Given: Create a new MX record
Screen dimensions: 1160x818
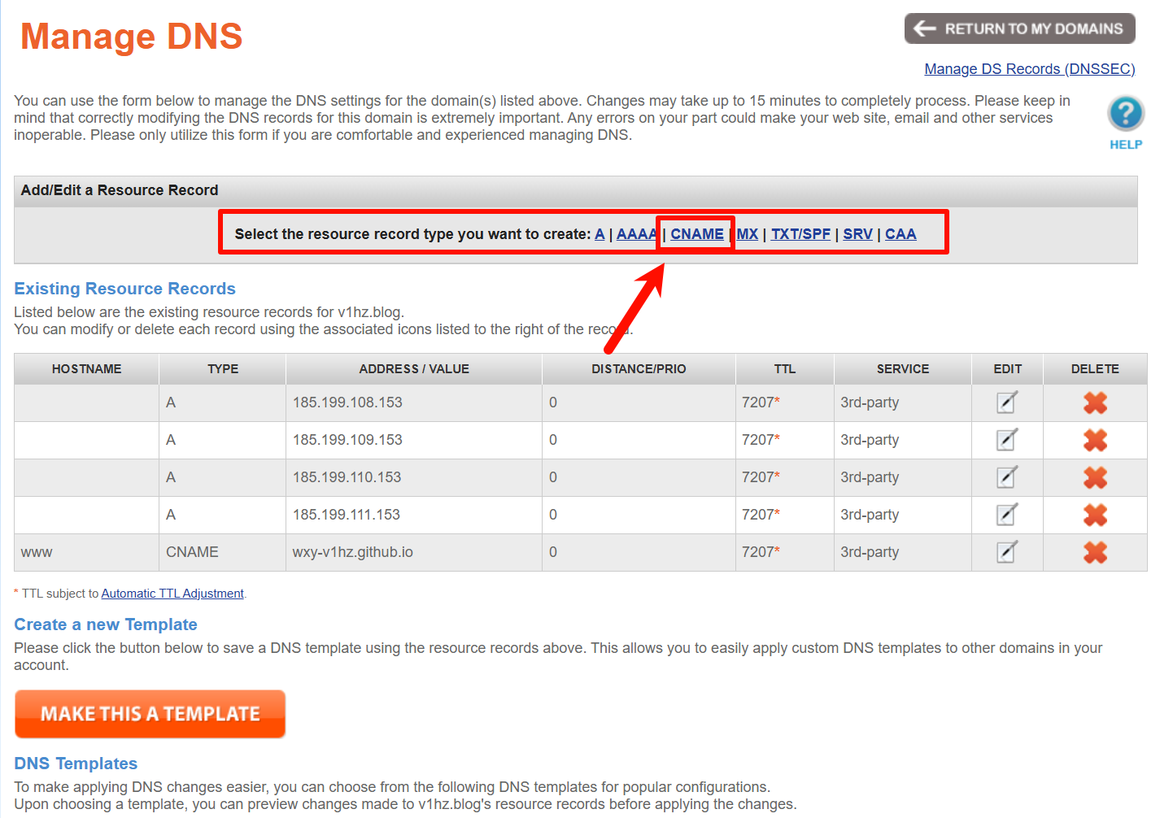Looking at the screenshot, I should tap(748, 234).
